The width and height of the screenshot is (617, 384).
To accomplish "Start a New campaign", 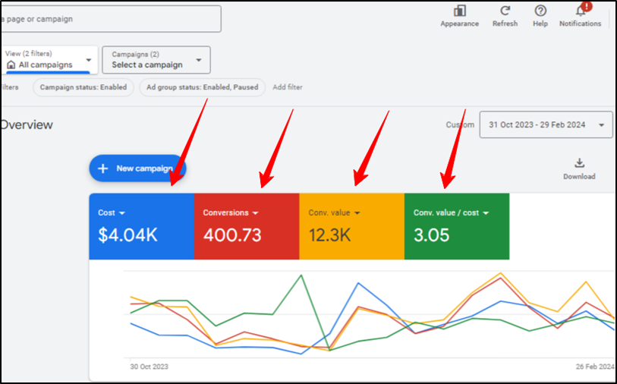I will pyautogui.click(x=137, y=168).
